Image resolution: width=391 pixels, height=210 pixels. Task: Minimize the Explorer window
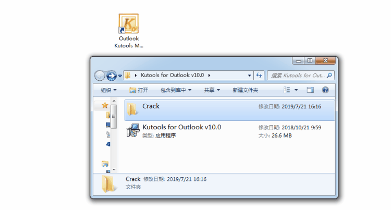point(298,60)
